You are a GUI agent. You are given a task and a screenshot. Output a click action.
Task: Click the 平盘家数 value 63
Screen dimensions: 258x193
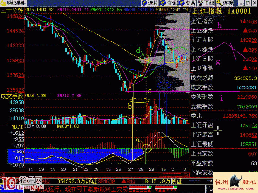tap(254, 163)
